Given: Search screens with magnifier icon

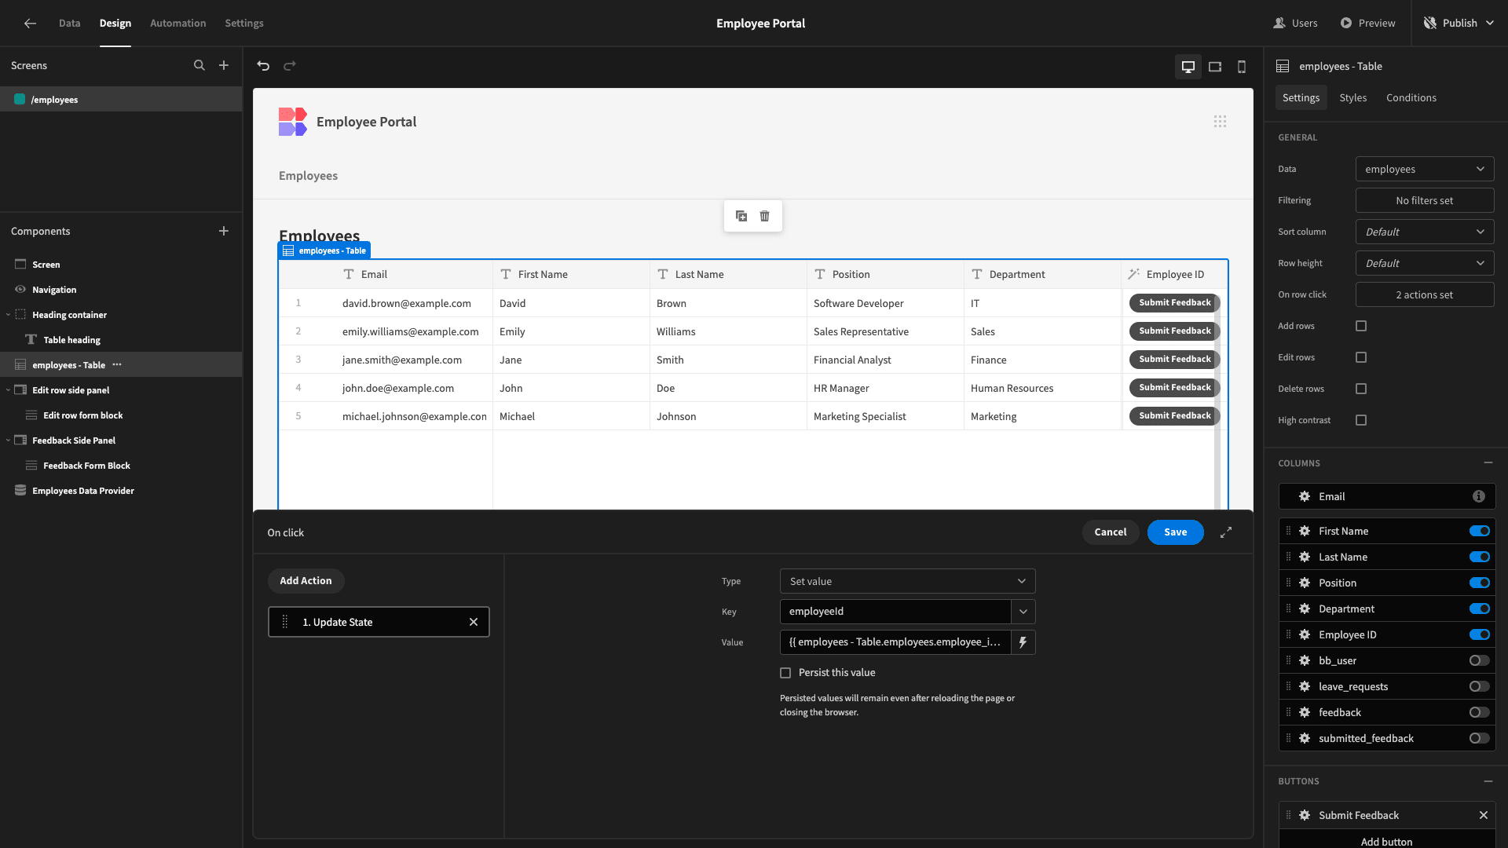Looking at the screenshot, I should (x=199, y=66).
